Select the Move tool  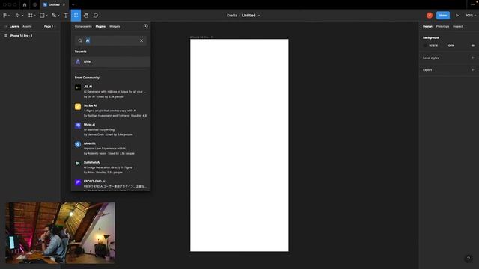18,15
